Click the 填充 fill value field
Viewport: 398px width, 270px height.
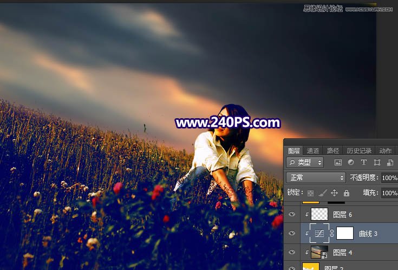pyautogui.click(x=389, y=193)
